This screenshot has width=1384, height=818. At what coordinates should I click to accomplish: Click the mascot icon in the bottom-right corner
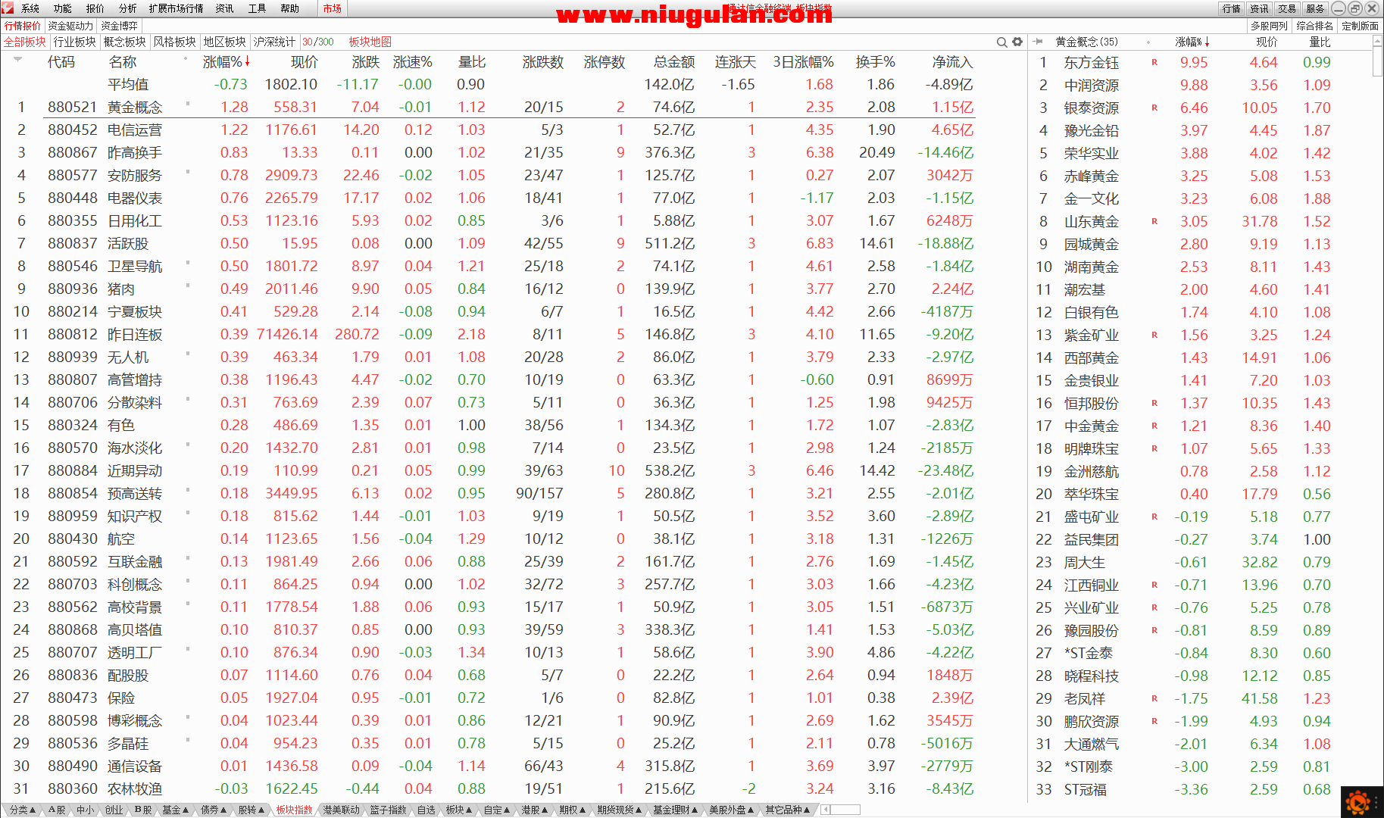[x=1361, y=802]
